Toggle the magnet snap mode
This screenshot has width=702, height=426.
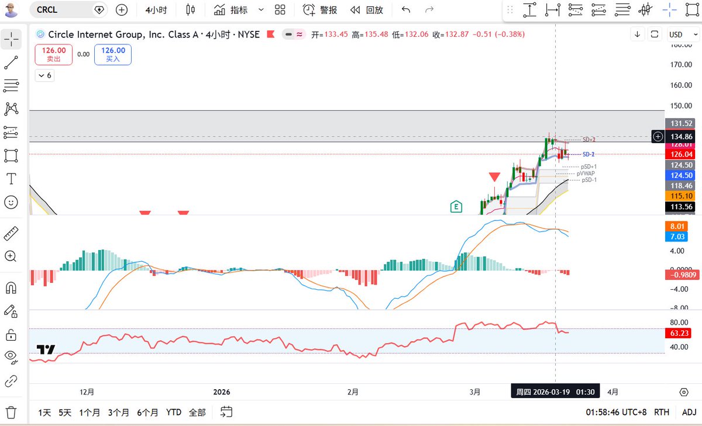click(x=11, y=288)
